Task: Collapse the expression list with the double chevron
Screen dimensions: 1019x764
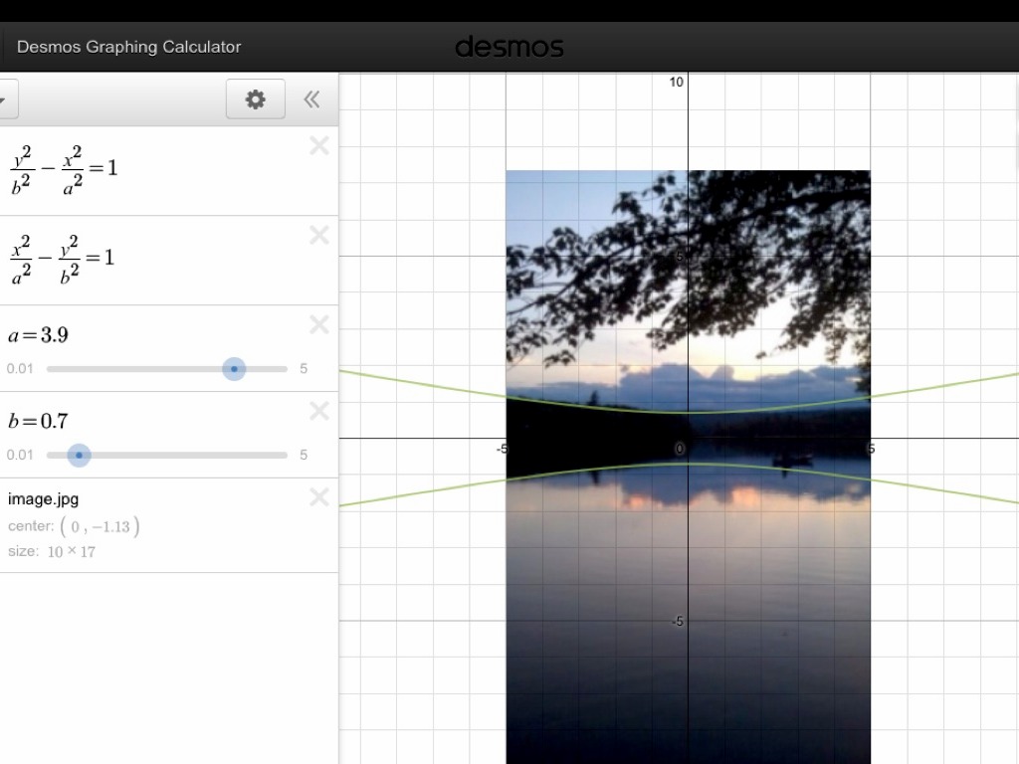Action: click(x=311, y=99)
